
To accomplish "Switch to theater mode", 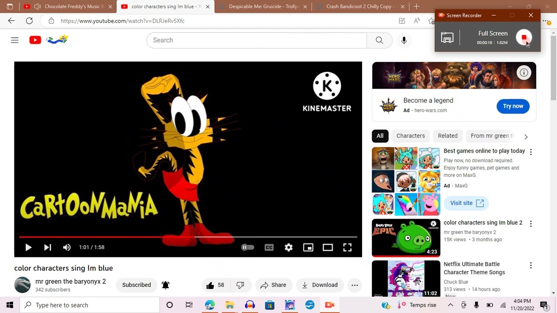I will [x=328, y=247].
